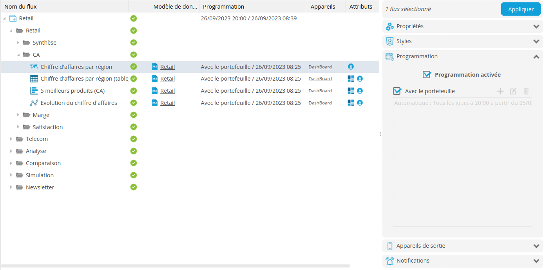Open the Notifications section
This screenshot has width=545, height=270.
462,261
